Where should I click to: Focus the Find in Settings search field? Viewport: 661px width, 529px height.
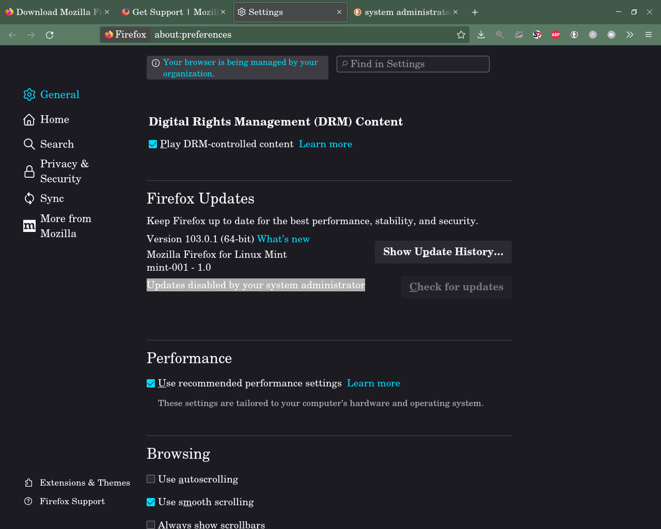coord(413,64)
